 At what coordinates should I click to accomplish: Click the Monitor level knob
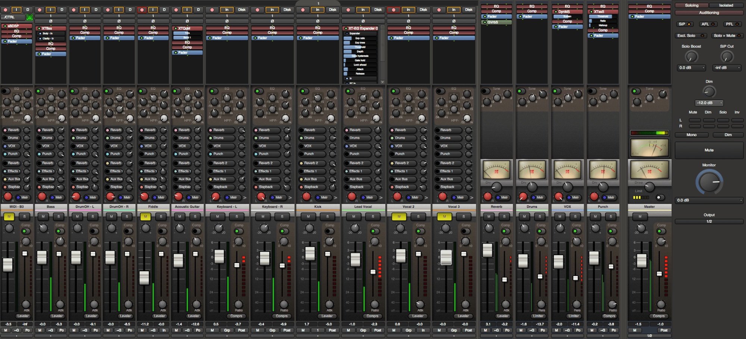709,182
